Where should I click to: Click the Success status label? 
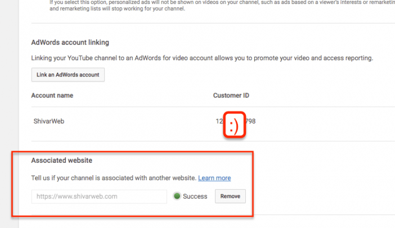(195, 197)
